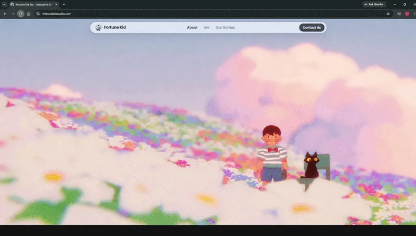Go back to the previous page
Viewport: 416px width, 236px height.
pyautogui.click(x=5, y=14)
